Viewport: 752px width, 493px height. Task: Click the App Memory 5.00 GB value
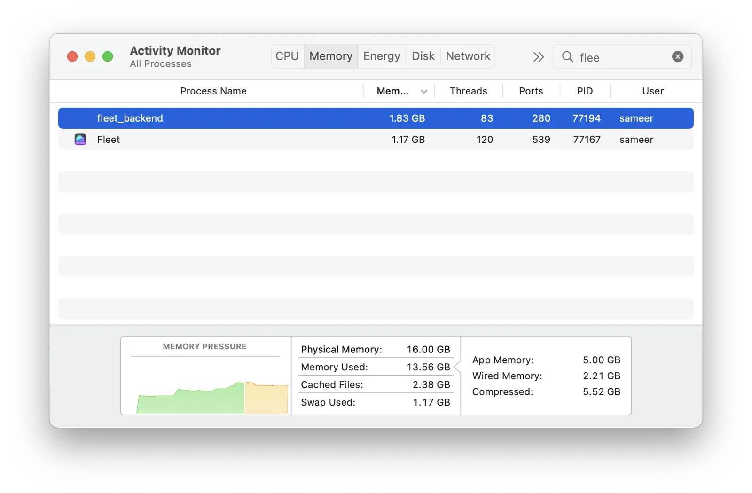tap(602, 360)
